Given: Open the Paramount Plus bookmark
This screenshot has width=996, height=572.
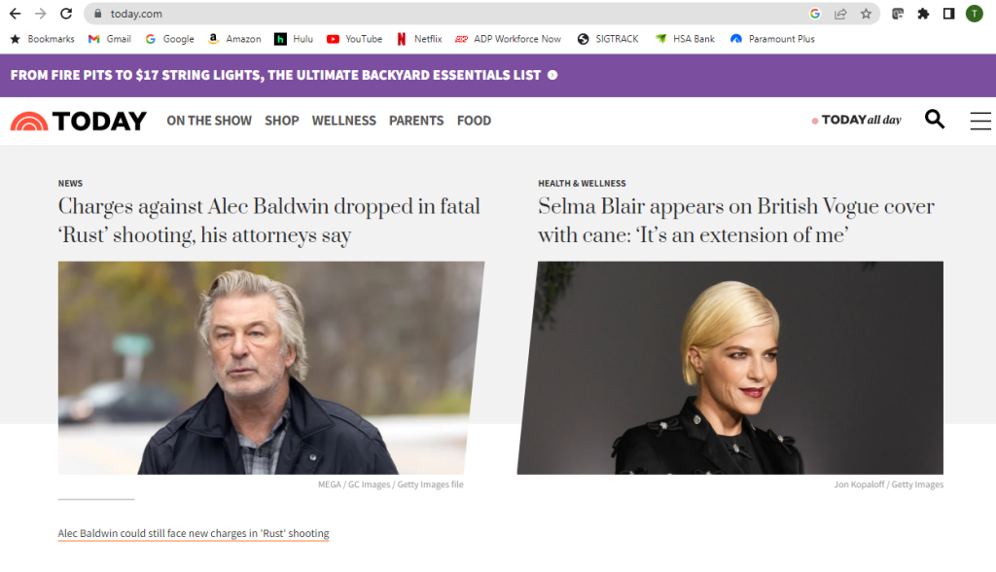Looking at the screenshot, I should (772, 39).
